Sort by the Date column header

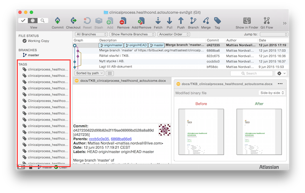click(x=262, y=40)
